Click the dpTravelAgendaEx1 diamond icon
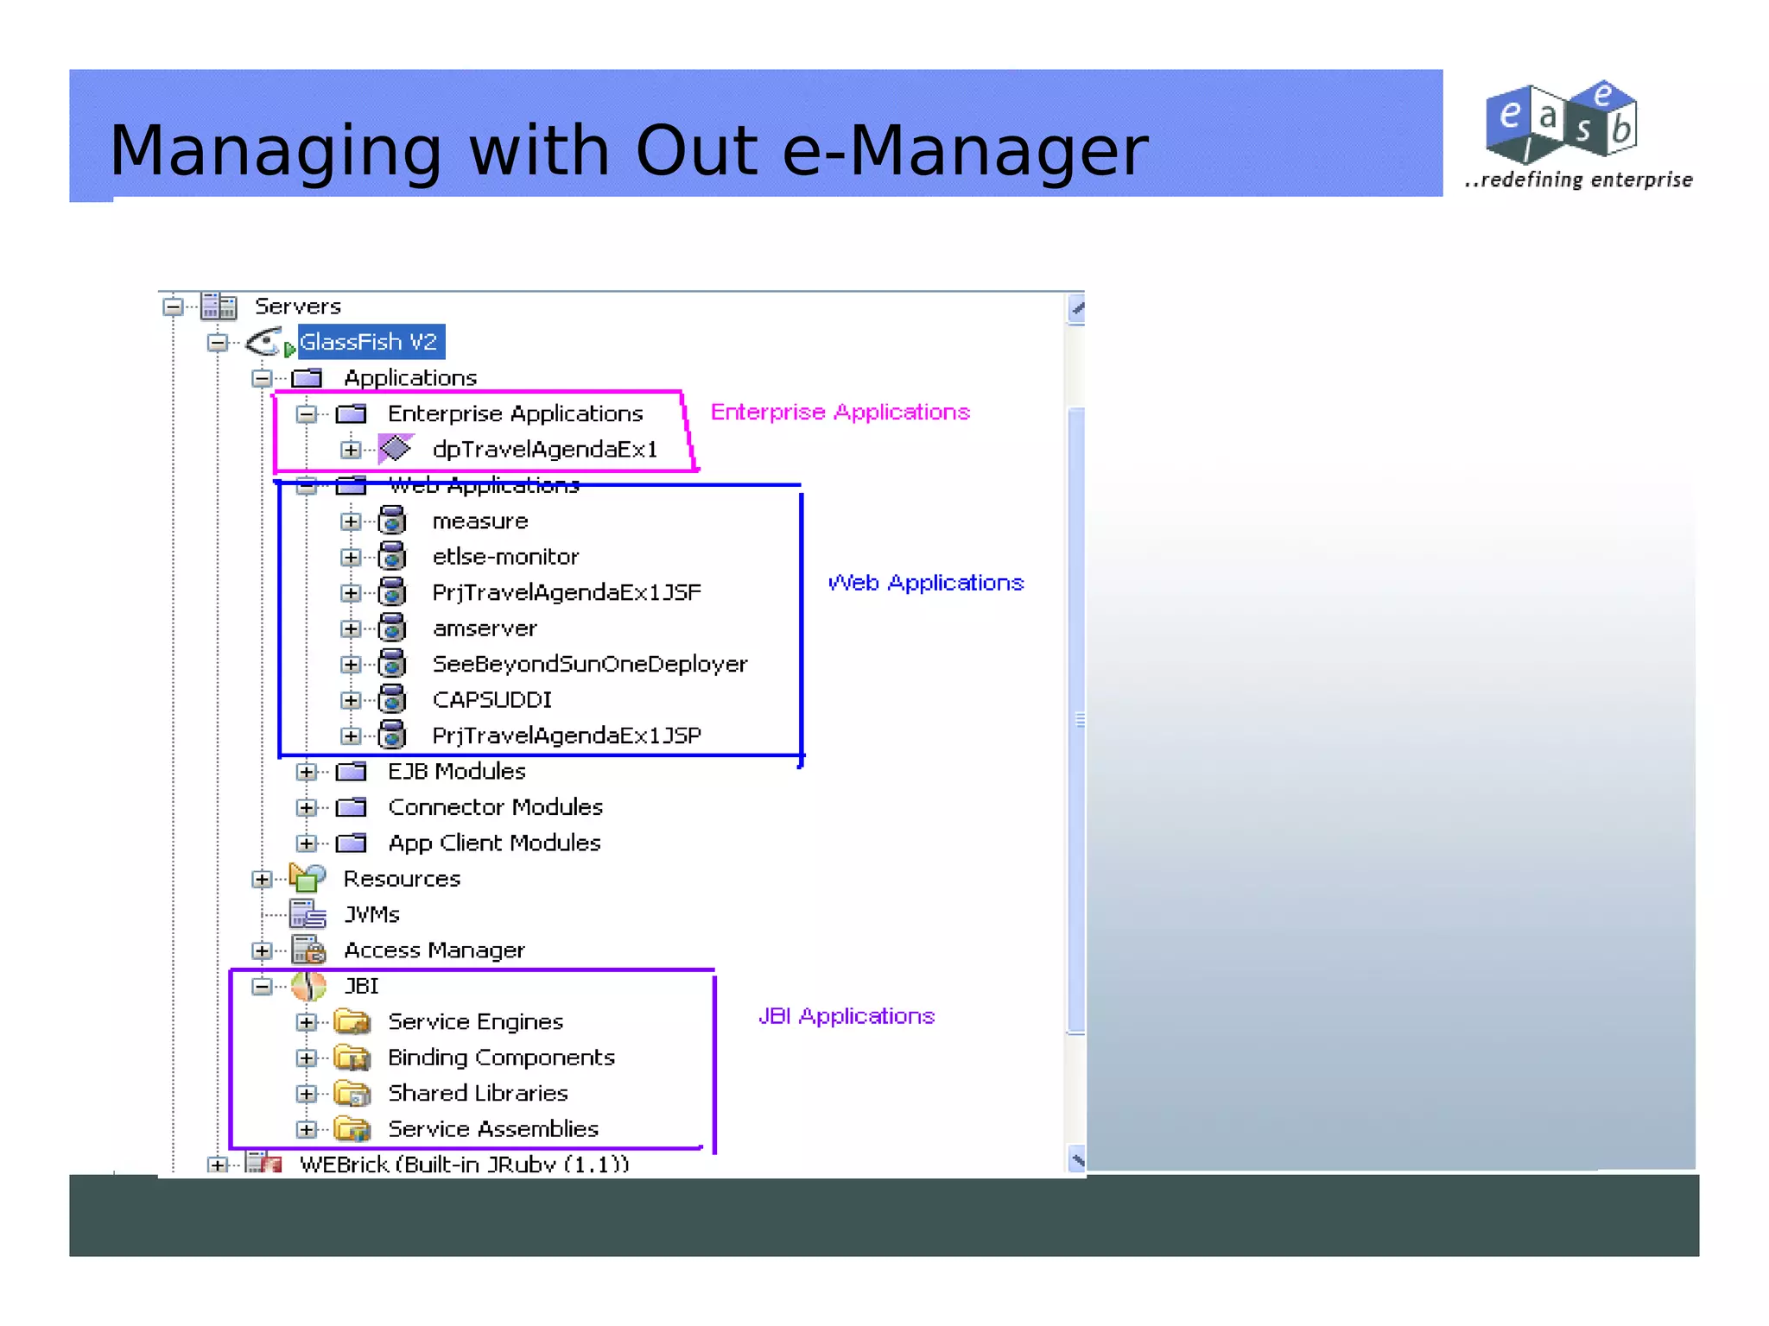Image resolution: width=1769 pixels, height=1326 pixels. pyautogui.click(x=396, y=449)
